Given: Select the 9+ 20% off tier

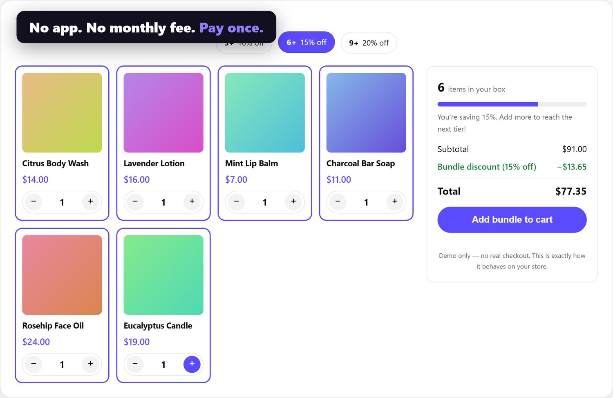Looking at the screenshot, I should tap(369, 43).
